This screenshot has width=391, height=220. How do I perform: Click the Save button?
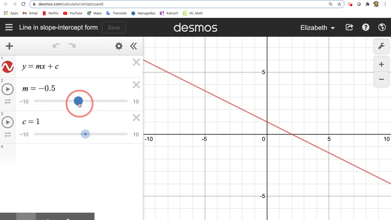coord(114,28)
